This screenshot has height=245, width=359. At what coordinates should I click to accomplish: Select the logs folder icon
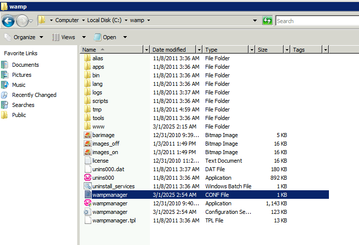87,92
